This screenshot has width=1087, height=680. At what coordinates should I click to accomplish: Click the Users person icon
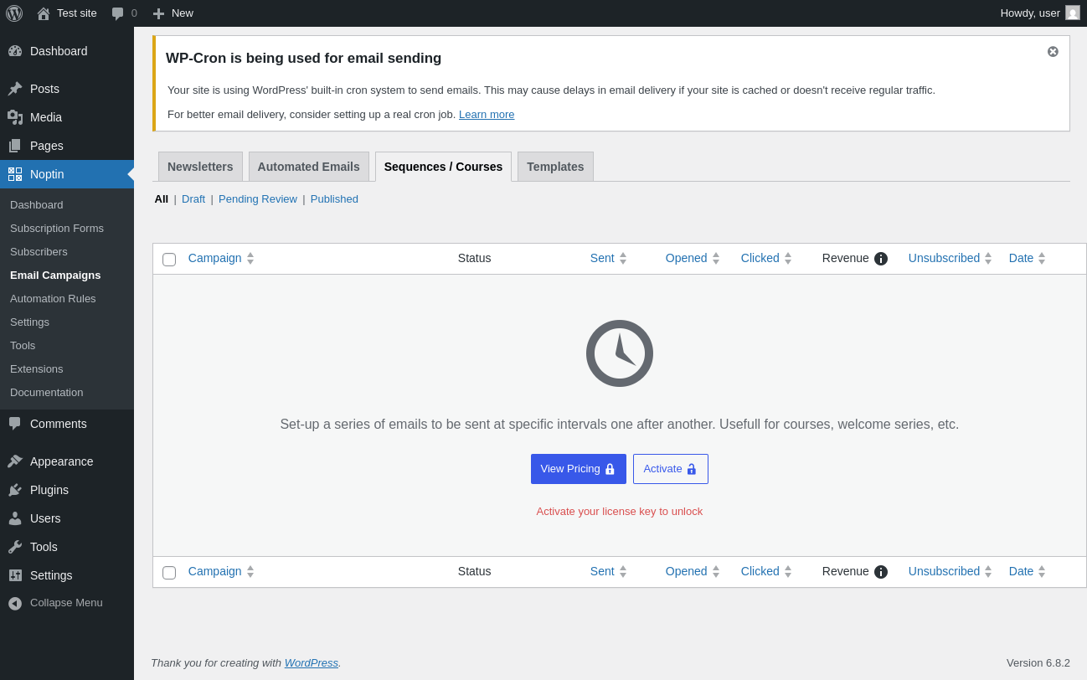[x=15, y=518]
